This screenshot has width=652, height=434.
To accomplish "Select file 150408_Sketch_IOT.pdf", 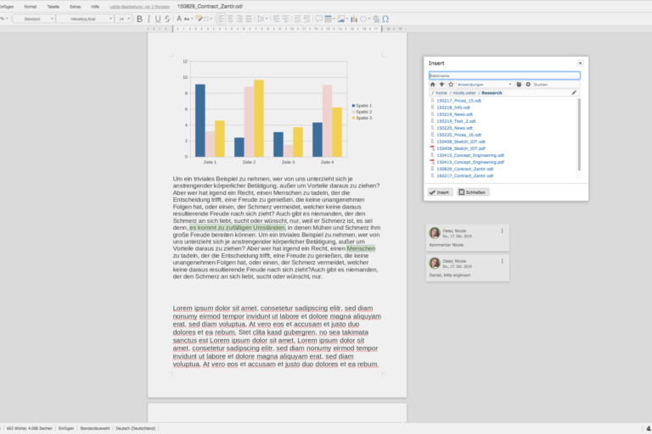I will pyautogui.click(x=458, y=148).
